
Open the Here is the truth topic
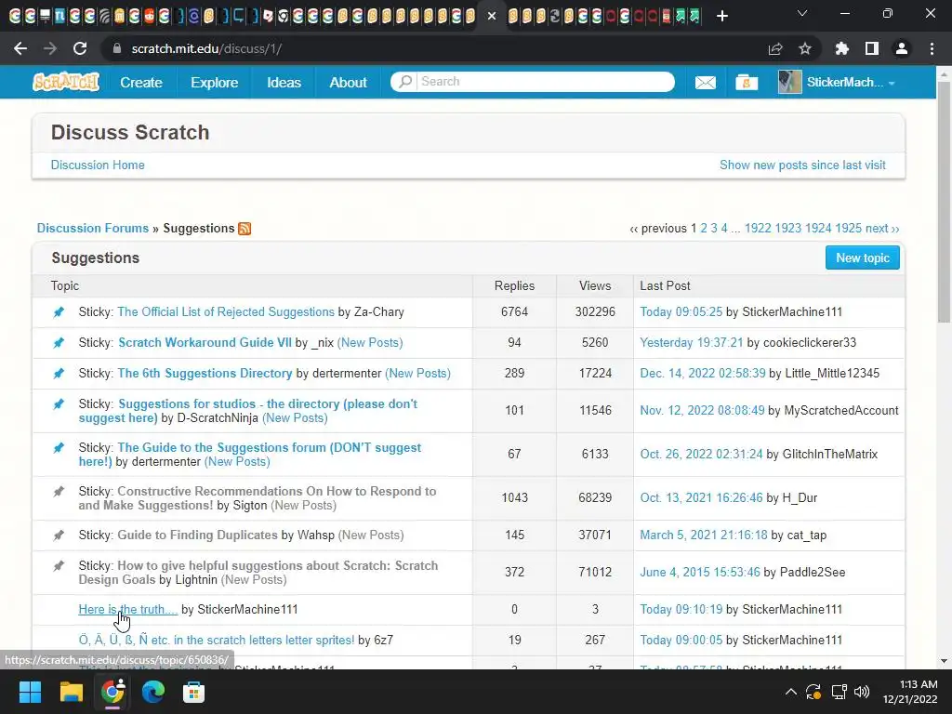coord(127,609)
